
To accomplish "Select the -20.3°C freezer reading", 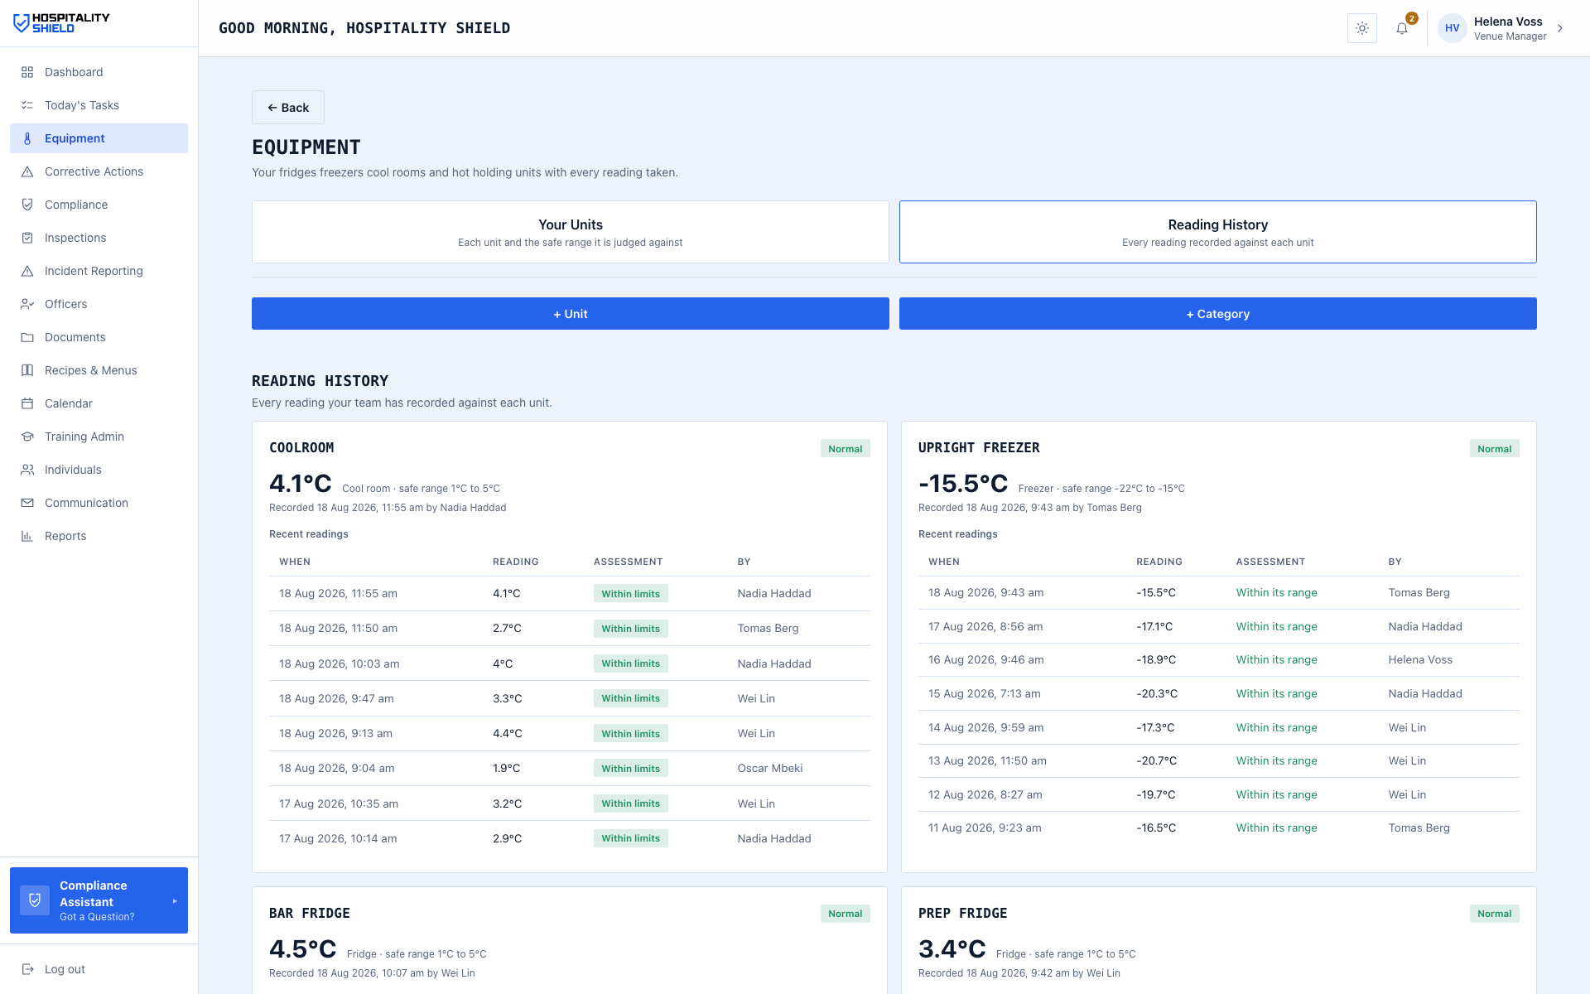I will click(1157, 694).
